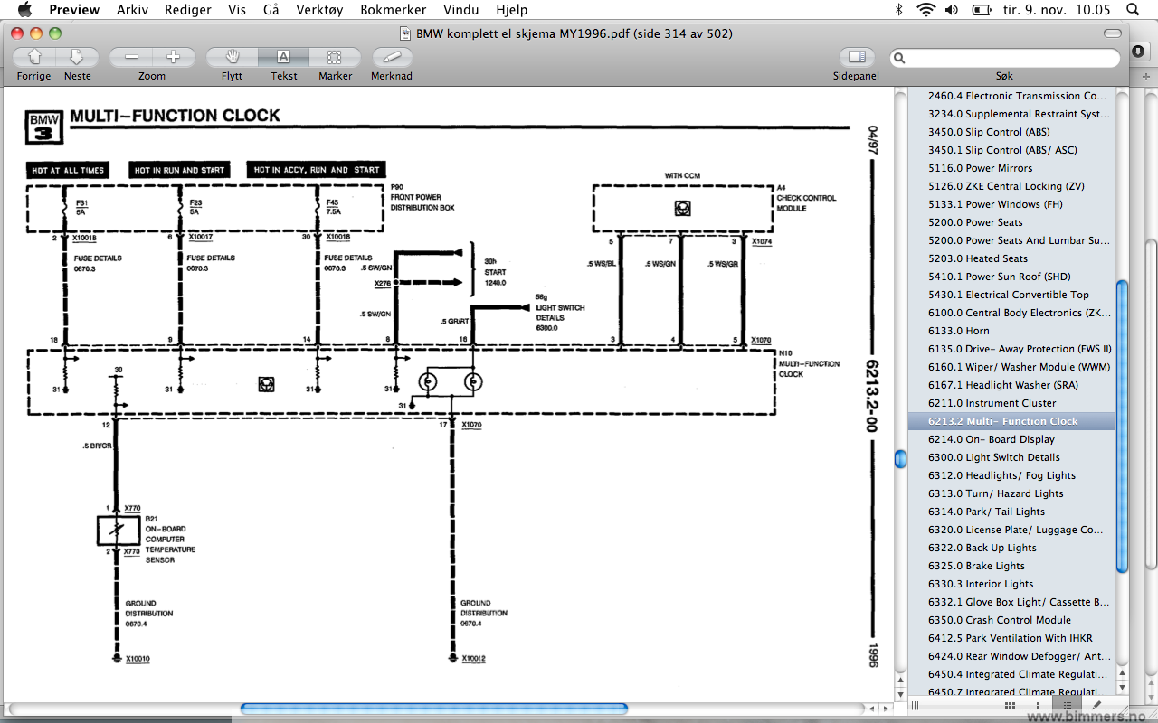
Task: Open the Gå menu
Action: 271,9
